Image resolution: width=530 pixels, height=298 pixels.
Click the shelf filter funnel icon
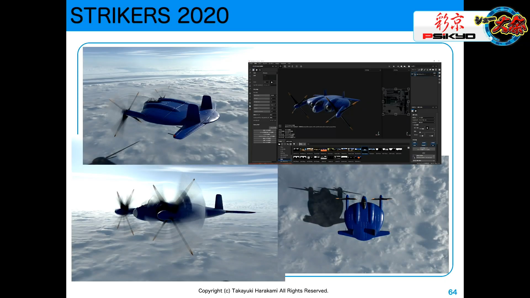click(294, 144)
